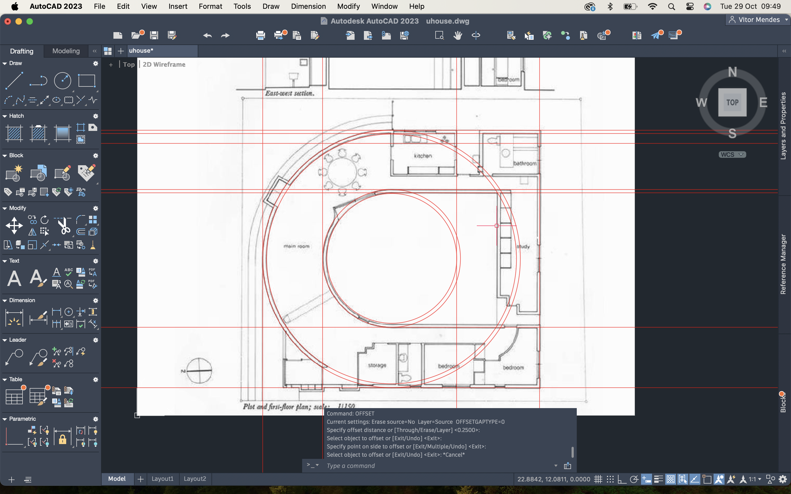Open the WCS coordinate system dropdown
Viewport: 791px width, 494px height.
pyautogui.click(x=732, y=155)
